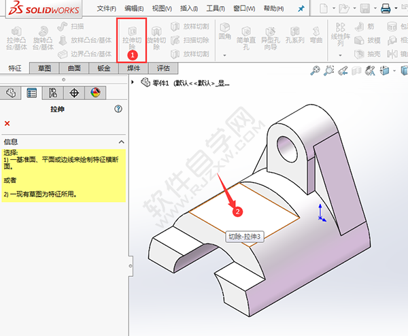The width and height of the screenshot is (408, 336).
Task: Save document with floppy disk icon
Action: click(x=364, y=9)
